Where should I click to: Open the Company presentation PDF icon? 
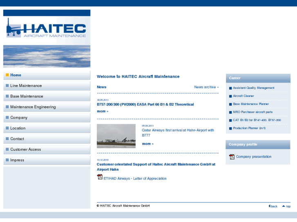tap(232, 157)
